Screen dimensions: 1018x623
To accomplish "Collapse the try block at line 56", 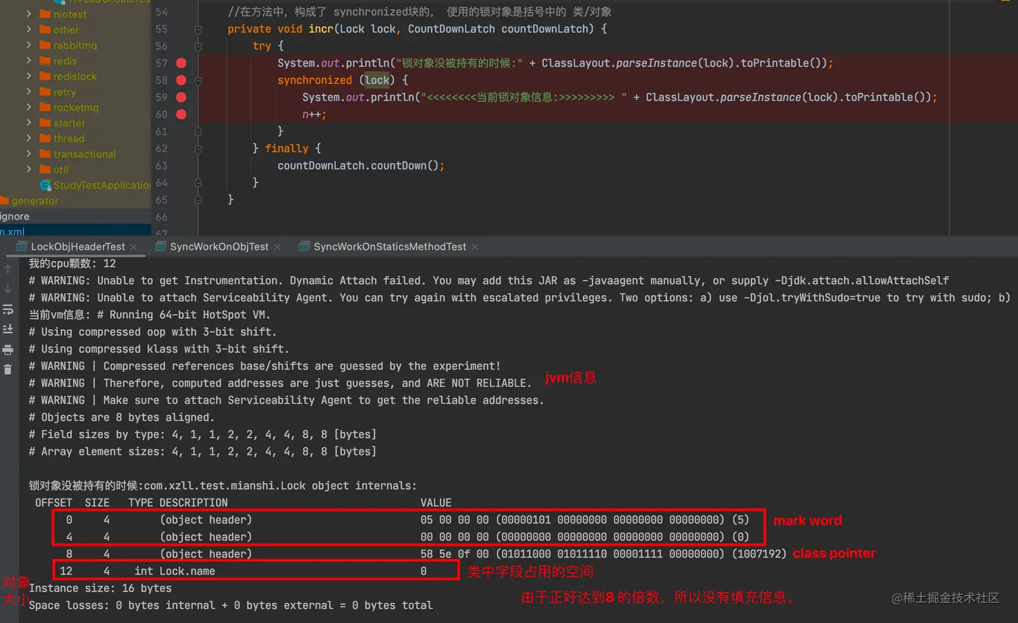I will [198, 46].
